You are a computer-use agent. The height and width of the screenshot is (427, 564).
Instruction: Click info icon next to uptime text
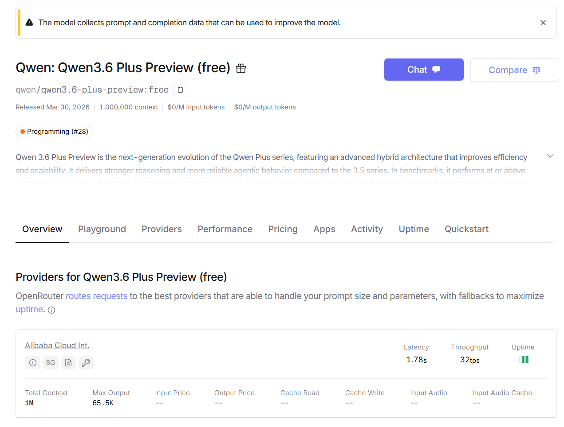(51, 310)
